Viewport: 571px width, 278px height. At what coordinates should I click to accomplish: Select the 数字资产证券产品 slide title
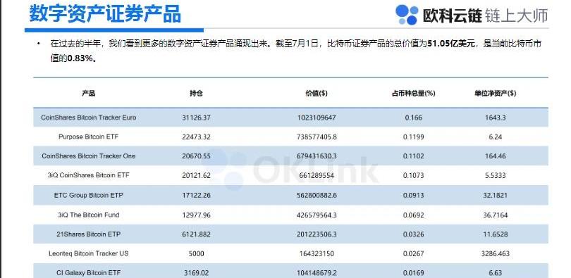(x=105, y=14)
